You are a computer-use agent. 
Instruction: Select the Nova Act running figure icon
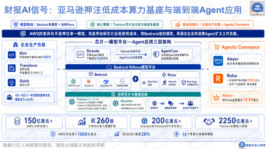coord(164,82)
